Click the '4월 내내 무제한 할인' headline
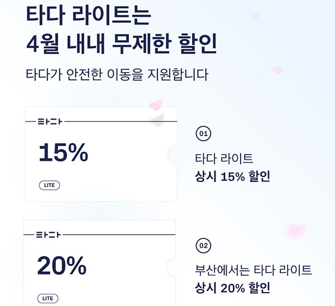Viewport: 335px width, 306px height. click(x=120, y=44)
